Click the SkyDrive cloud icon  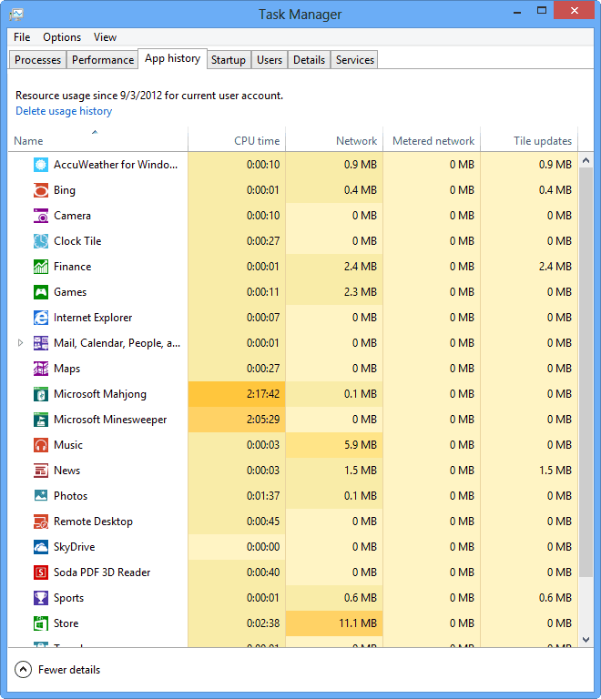[41, 546]
